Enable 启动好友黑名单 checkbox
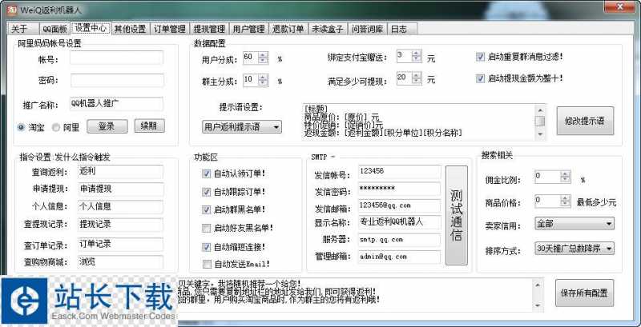Image resolution: width=641 pixels, height=327 pixels. click(x=207, y=229)
